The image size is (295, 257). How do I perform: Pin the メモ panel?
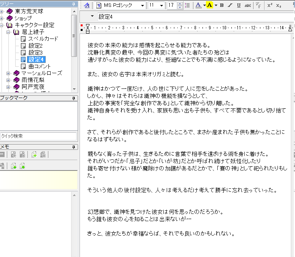tap(74, 147)
